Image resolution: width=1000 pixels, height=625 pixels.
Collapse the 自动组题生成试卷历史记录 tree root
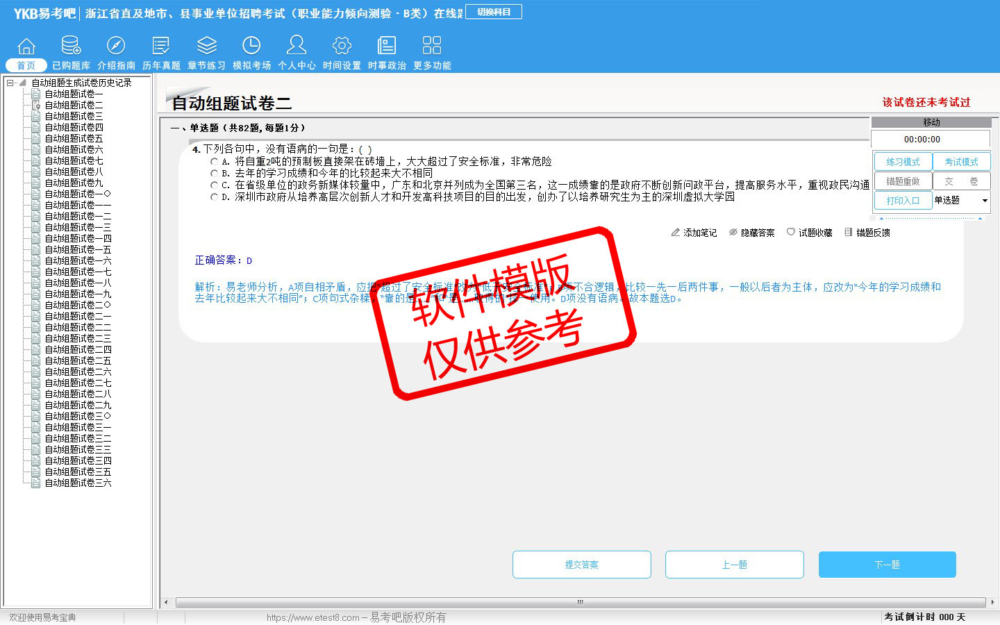pos(10,83)
